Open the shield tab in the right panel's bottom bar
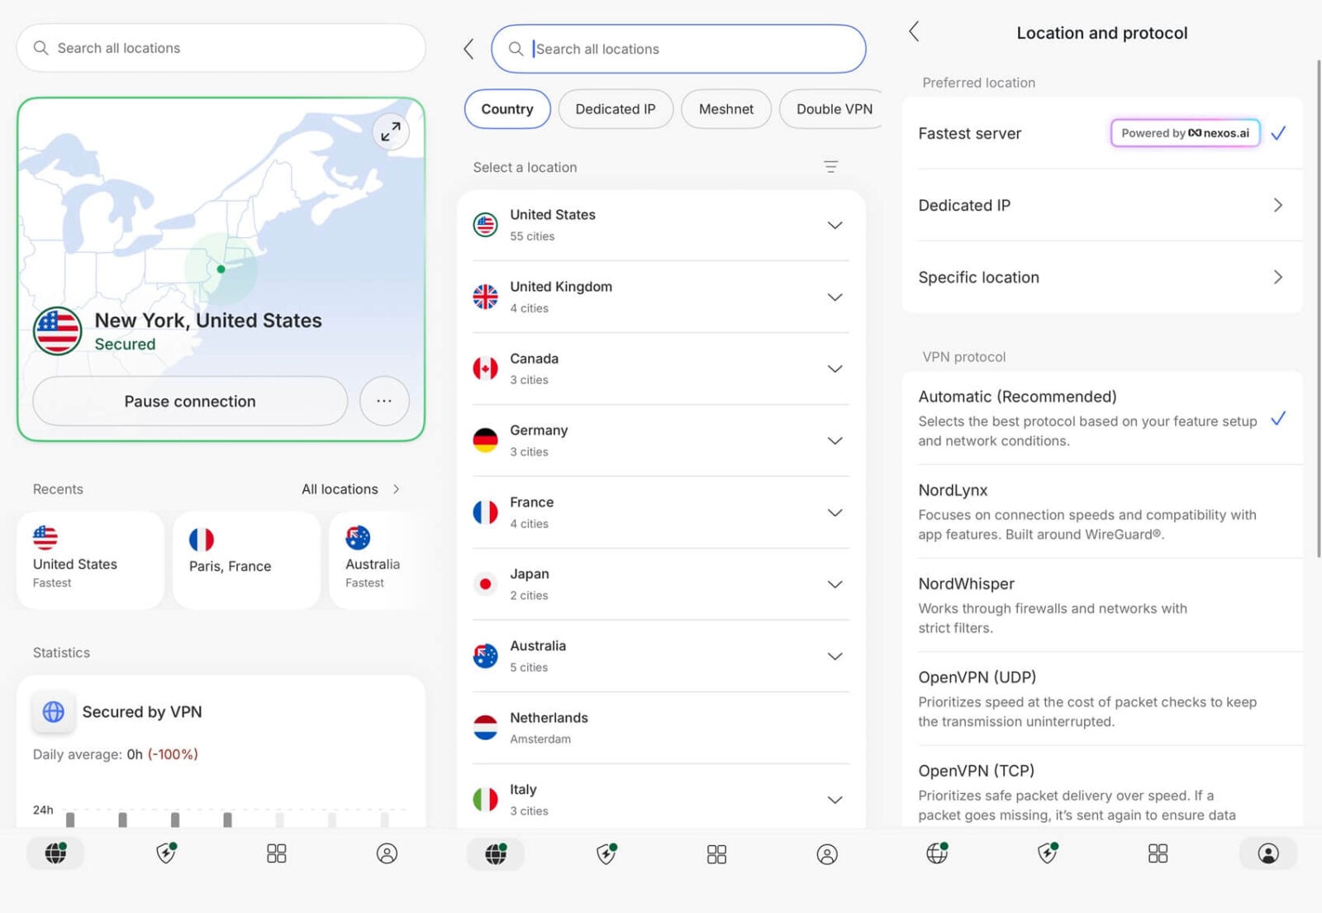Screen dimensions: 1322x913 pyautogui.click(x=1048, y=853)
